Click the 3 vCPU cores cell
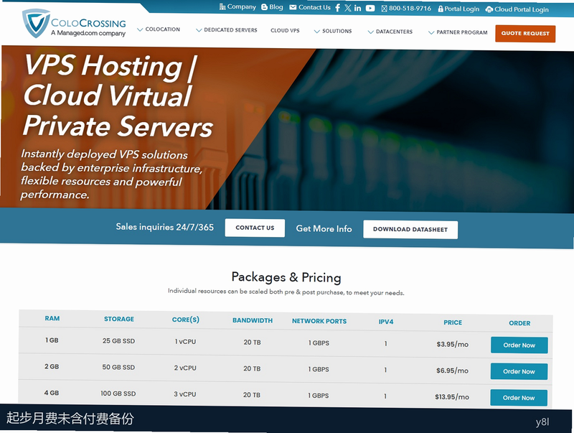Image resolution: width=574 pixels, height=433 pixels. (185, 394)
